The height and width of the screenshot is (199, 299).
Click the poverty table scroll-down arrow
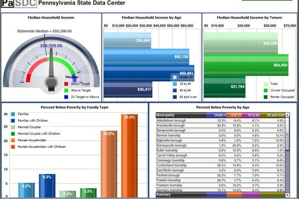click(x=287, y=195)
